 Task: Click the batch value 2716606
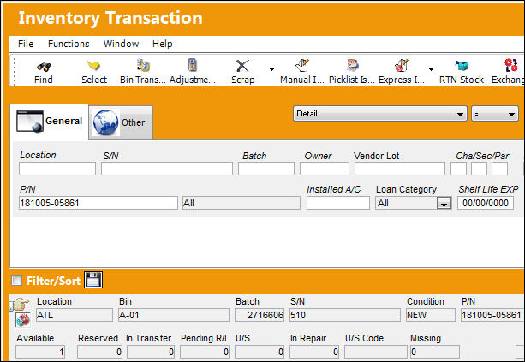260,315
